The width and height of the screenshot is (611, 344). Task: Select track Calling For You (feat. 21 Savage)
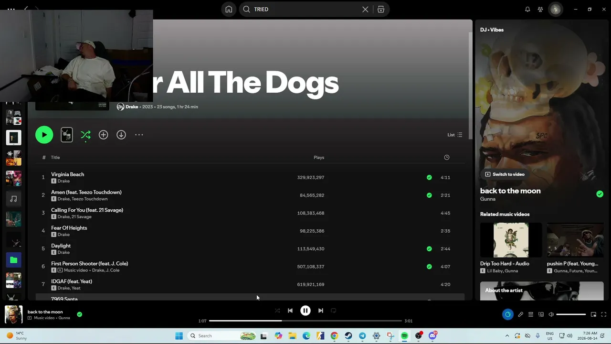point(87,210)
